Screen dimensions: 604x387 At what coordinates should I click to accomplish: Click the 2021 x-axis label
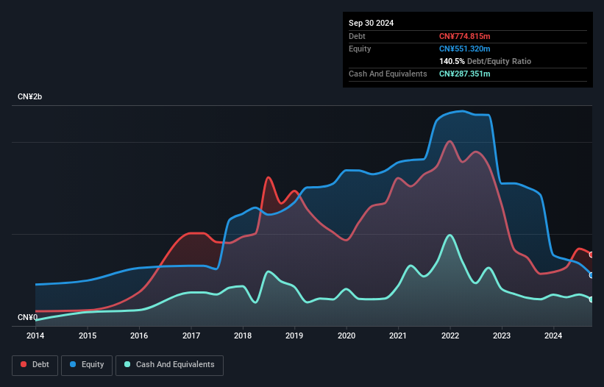pyautogui.click(x=398, y=335)
